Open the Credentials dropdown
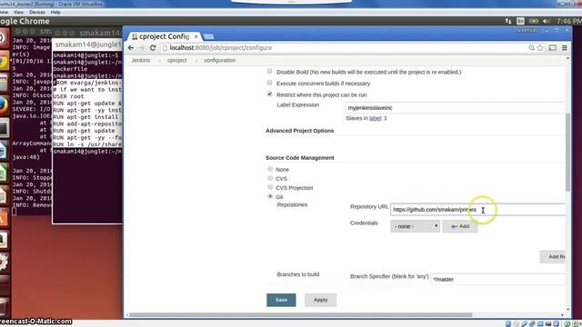 [415, 226]
